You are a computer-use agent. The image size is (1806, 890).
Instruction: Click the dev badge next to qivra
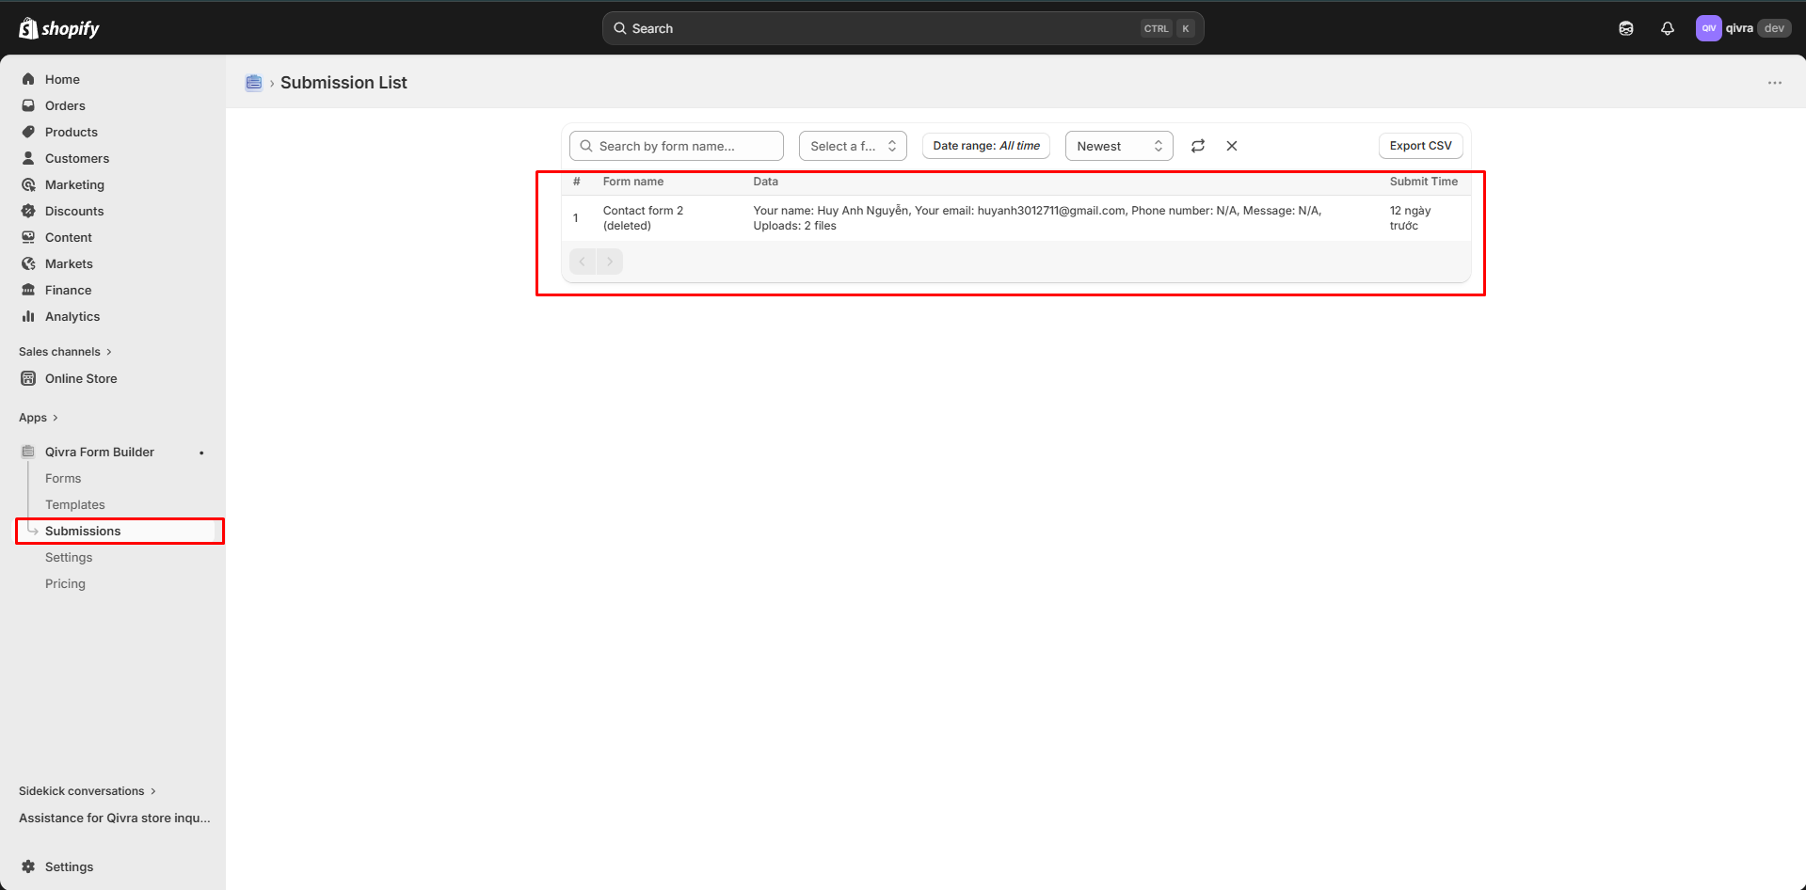click(x=1774, y=28)
